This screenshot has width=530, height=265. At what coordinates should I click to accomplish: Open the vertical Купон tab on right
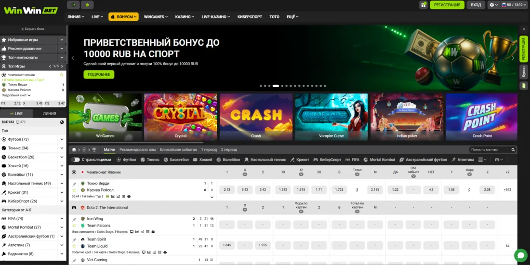524,71
